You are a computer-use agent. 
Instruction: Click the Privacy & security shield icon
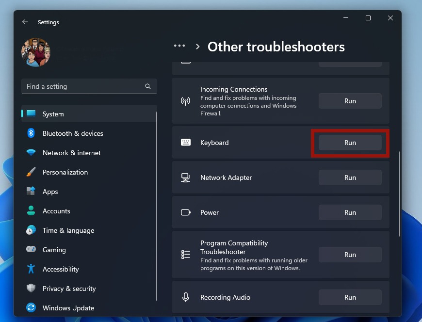[31, 289]
